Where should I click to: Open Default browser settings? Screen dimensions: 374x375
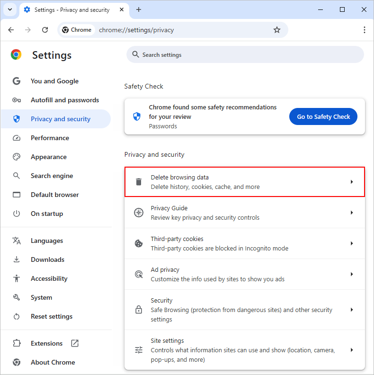56,195
